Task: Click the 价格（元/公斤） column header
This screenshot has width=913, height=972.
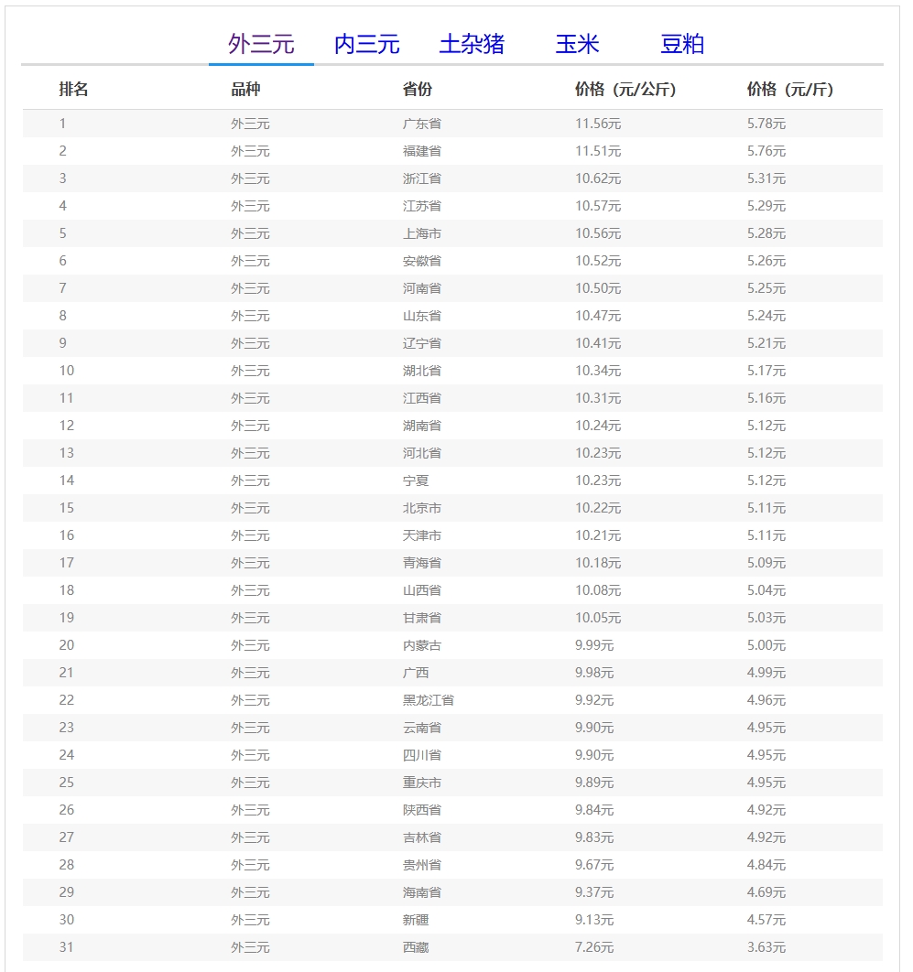Action: [625, 90]
